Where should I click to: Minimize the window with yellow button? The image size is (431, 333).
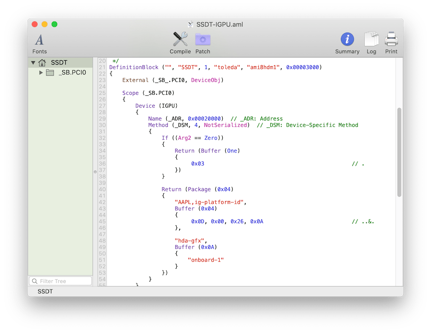(45, 24)
